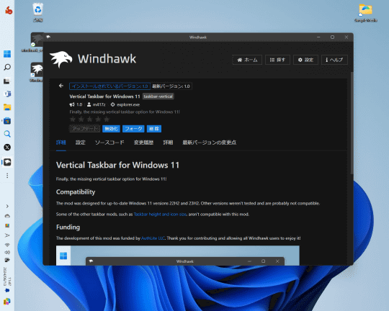This screenshot has height=311, width=389.
Task: Open the taskbar clock and date
Action: [7, 276]
